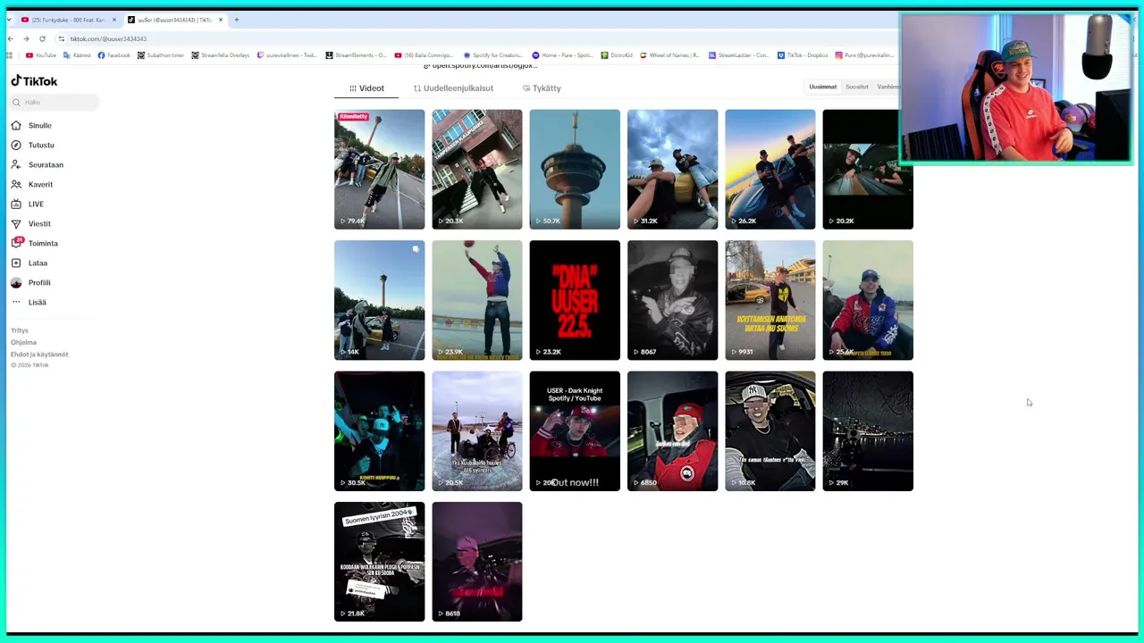Viewport: 1144px width, 643px height.
Task: Open the video with 6850 views
Action: [673, 431]
